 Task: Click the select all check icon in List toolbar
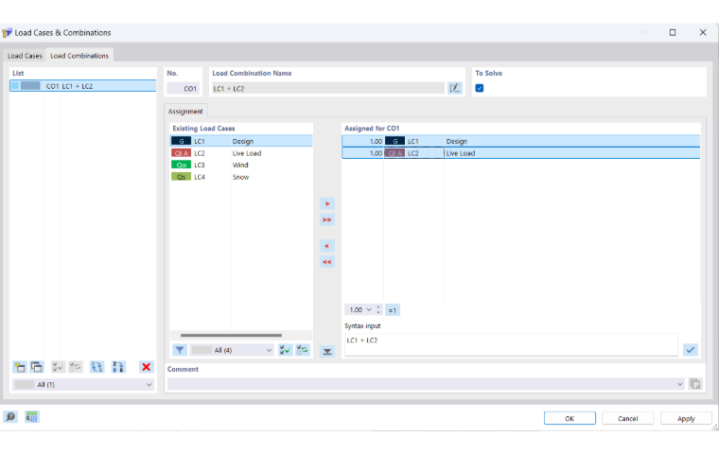58,367
